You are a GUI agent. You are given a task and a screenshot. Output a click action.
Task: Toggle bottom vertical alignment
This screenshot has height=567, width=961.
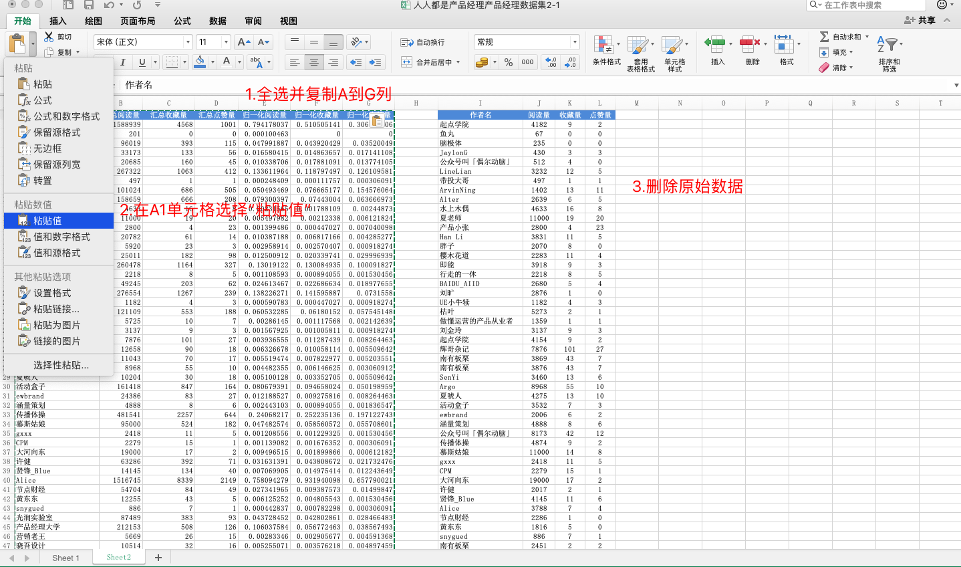coord(333,42)
